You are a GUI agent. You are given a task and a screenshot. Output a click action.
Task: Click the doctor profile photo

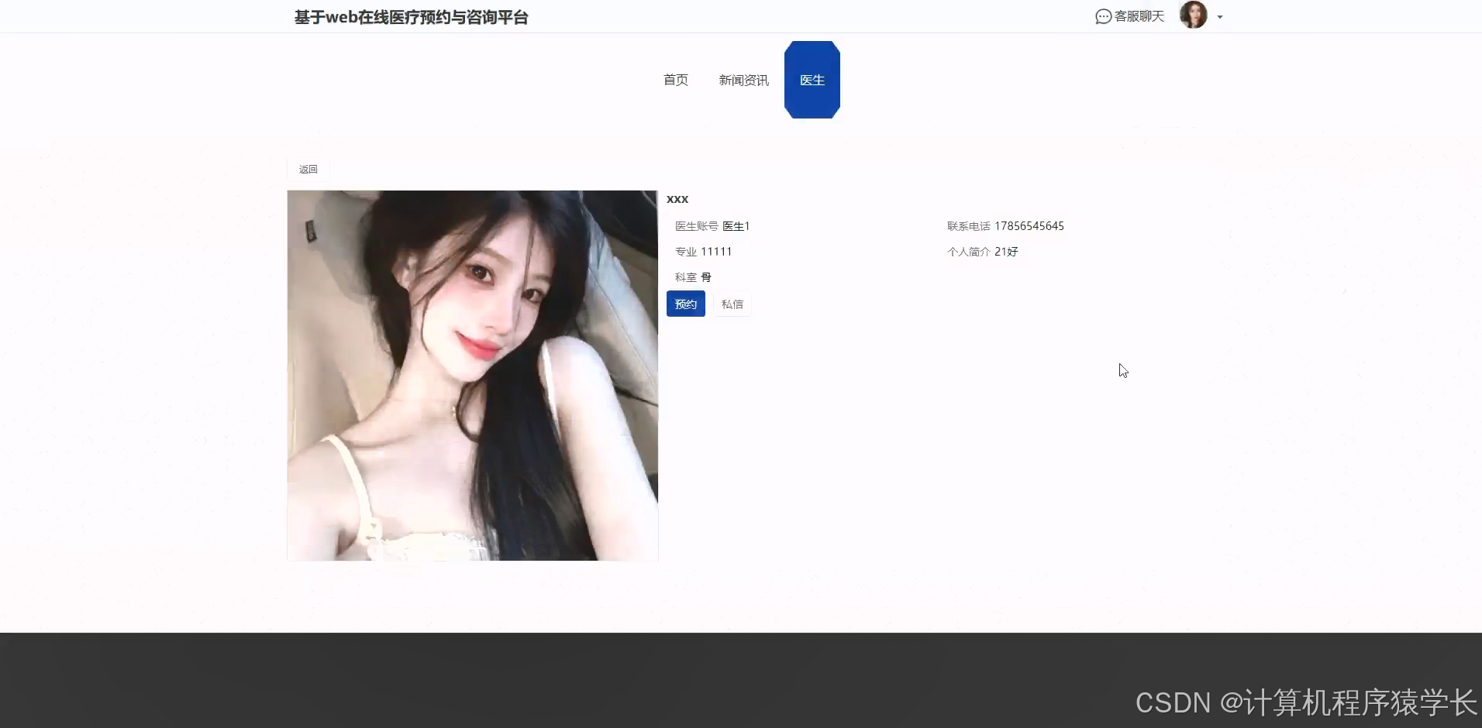click(472, 375)
